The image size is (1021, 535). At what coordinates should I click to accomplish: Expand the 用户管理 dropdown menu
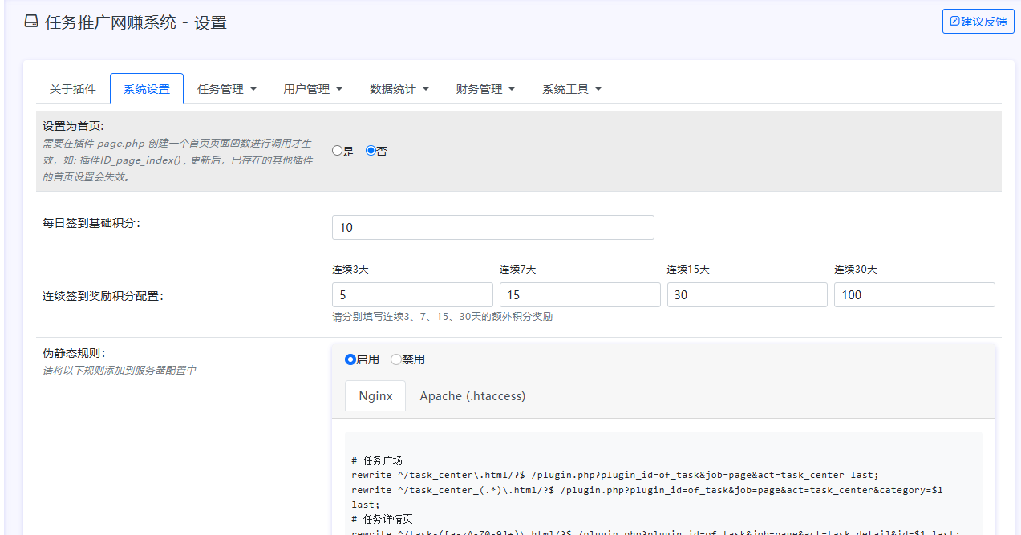(313, 89)
